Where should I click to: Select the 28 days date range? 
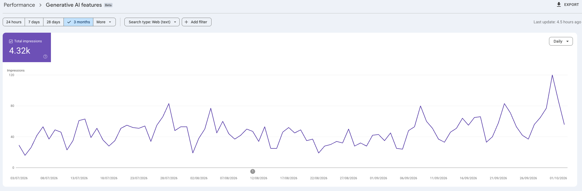(x=53, y=22)
